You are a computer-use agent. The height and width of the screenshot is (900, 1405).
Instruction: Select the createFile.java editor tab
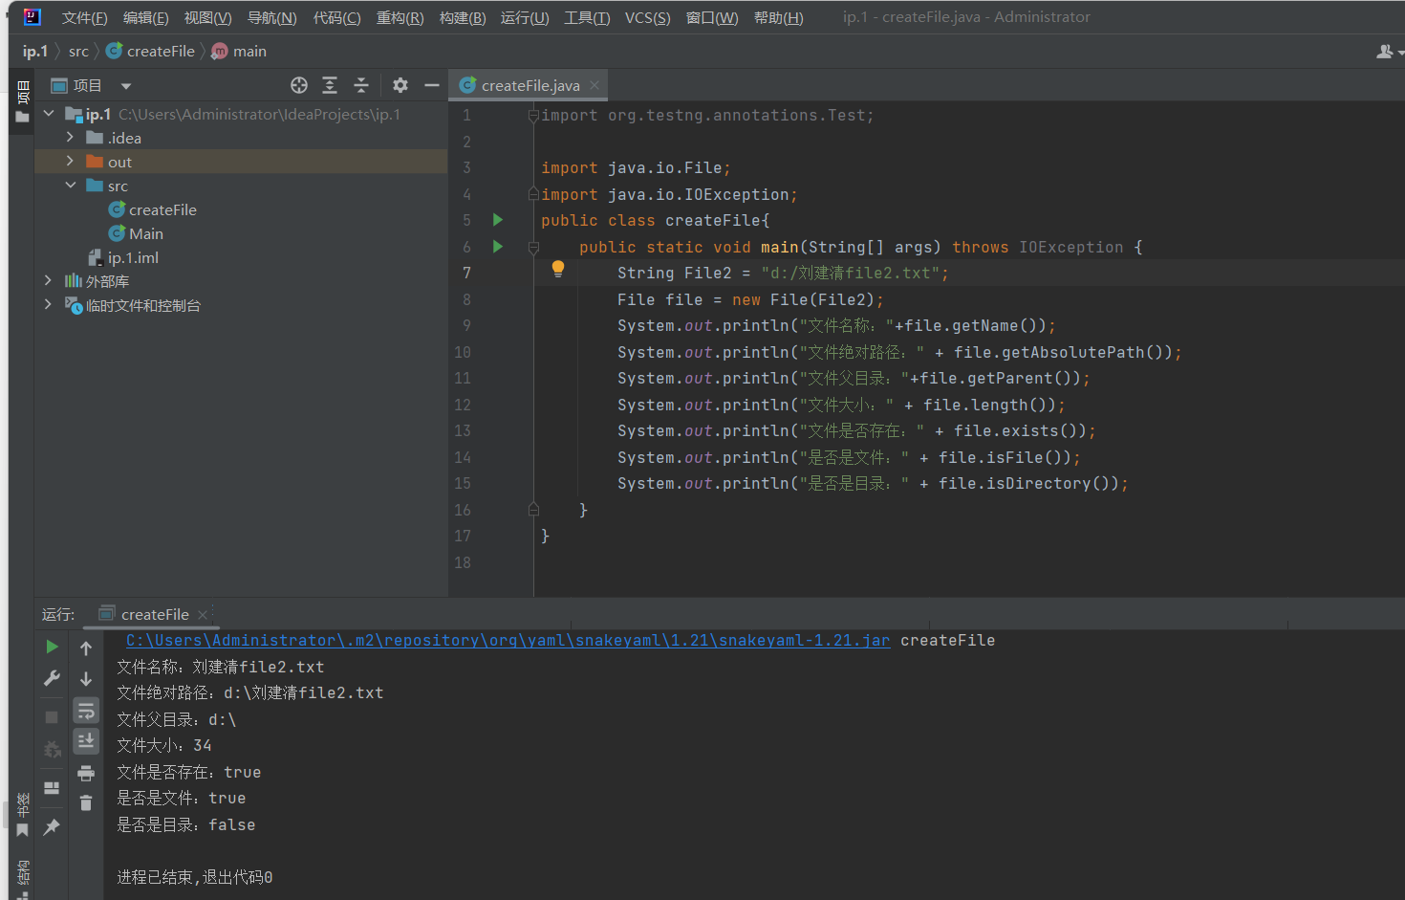[530, 86]
